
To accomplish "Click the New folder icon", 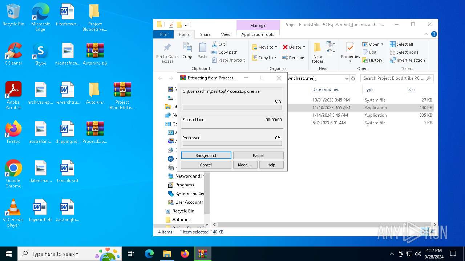I will tap(318, 53).
